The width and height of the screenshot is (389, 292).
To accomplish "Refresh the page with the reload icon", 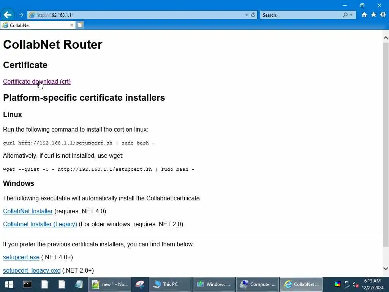I will [x=253, y=15].
